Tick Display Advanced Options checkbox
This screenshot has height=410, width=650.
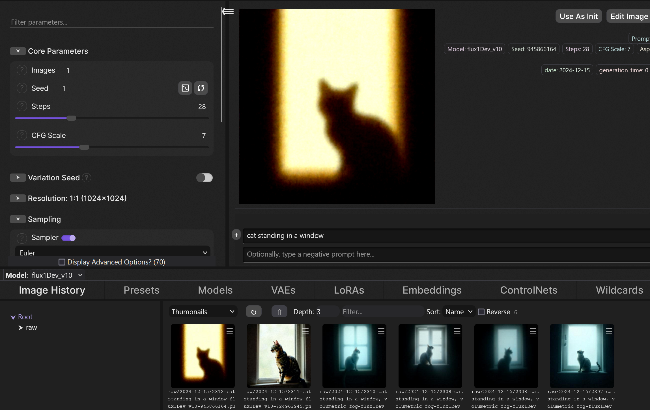point(62,262)
